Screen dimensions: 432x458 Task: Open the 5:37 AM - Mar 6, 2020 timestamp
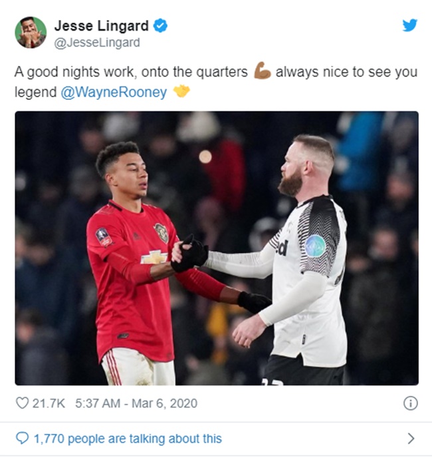tap(136, 403)
